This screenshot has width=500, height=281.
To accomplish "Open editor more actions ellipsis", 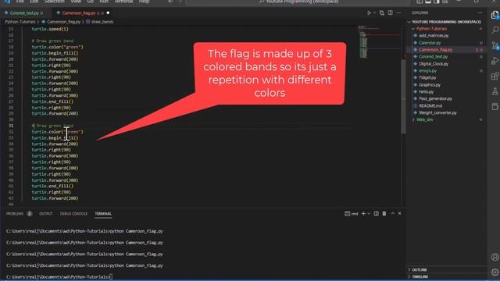I will (x=398, y=12).
